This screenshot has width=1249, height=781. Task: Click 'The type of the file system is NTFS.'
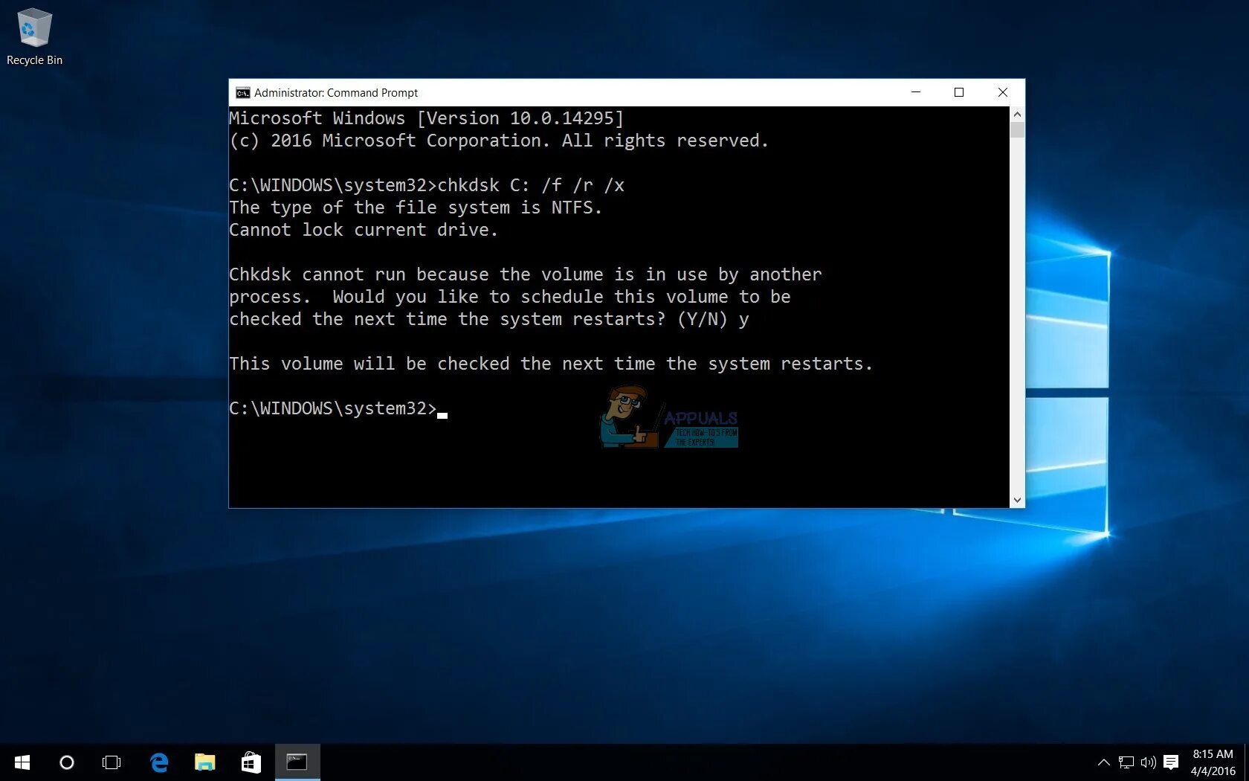[415, 208]
